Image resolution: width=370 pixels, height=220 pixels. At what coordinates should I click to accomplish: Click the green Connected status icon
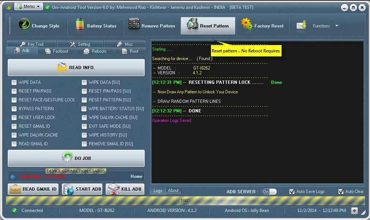[15, 210]
